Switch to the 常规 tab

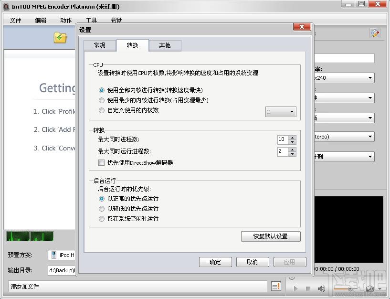click(100, 45)
